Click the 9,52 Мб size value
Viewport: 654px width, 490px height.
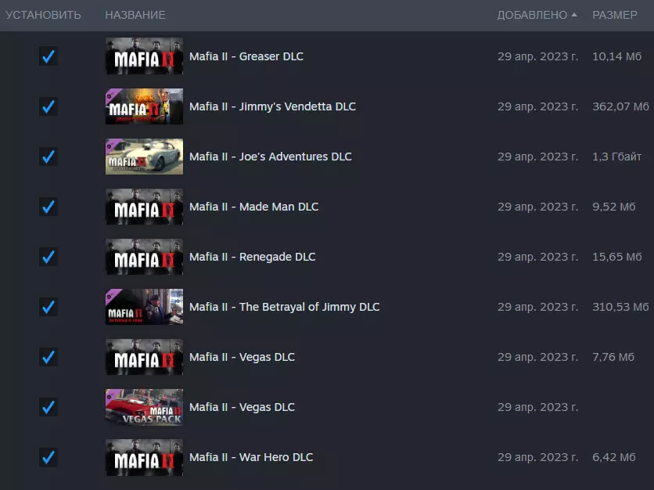(614, 207)
